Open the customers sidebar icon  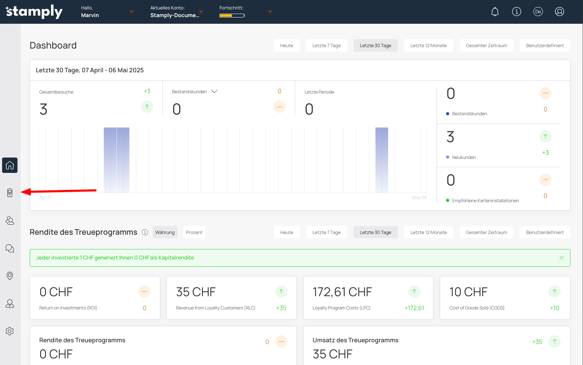pos(10,220)
